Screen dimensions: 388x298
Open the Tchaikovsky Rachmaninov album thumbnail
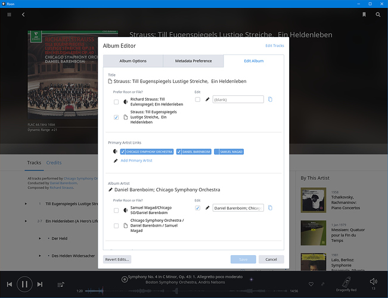pyautogui.click(x=313, y=200)
